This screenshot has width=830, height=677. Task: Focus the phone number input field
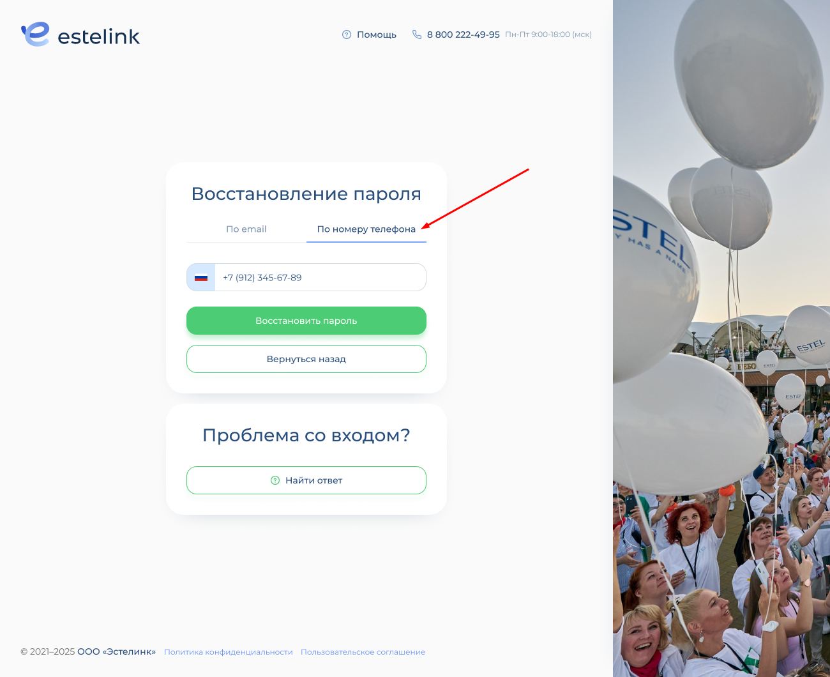(321, 277)
